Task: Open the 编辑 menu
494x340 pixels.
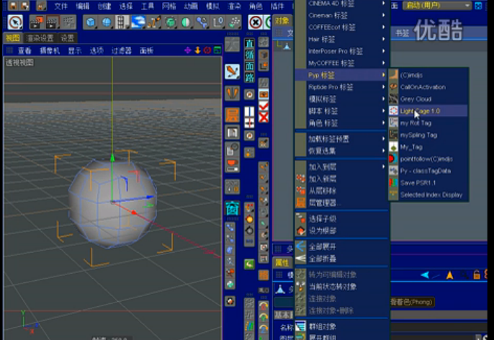Action: pyautogui.click(x=83, y=6)
